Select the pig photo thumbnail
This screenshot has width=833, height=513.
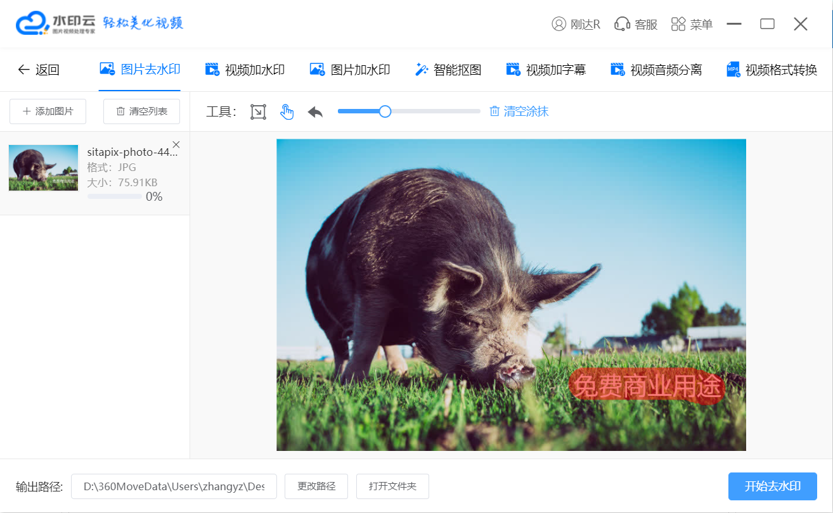pos(43,168)
